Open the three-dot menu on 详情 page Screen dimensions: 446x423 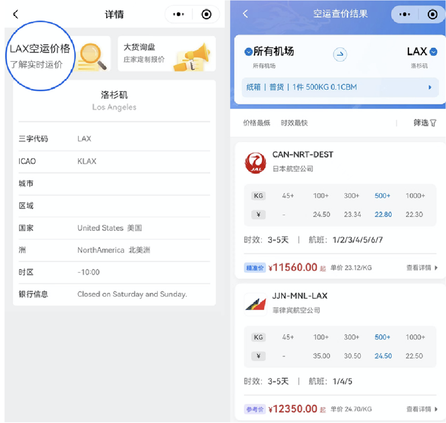click(x=178, y=14)
